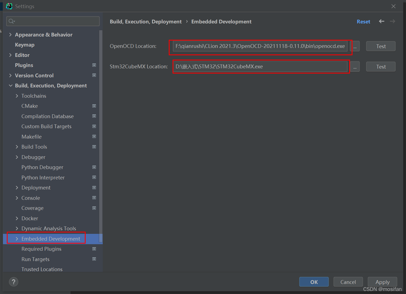Screen dimensions: 406x294
Task: Click the Reset link
Action: 363,22
